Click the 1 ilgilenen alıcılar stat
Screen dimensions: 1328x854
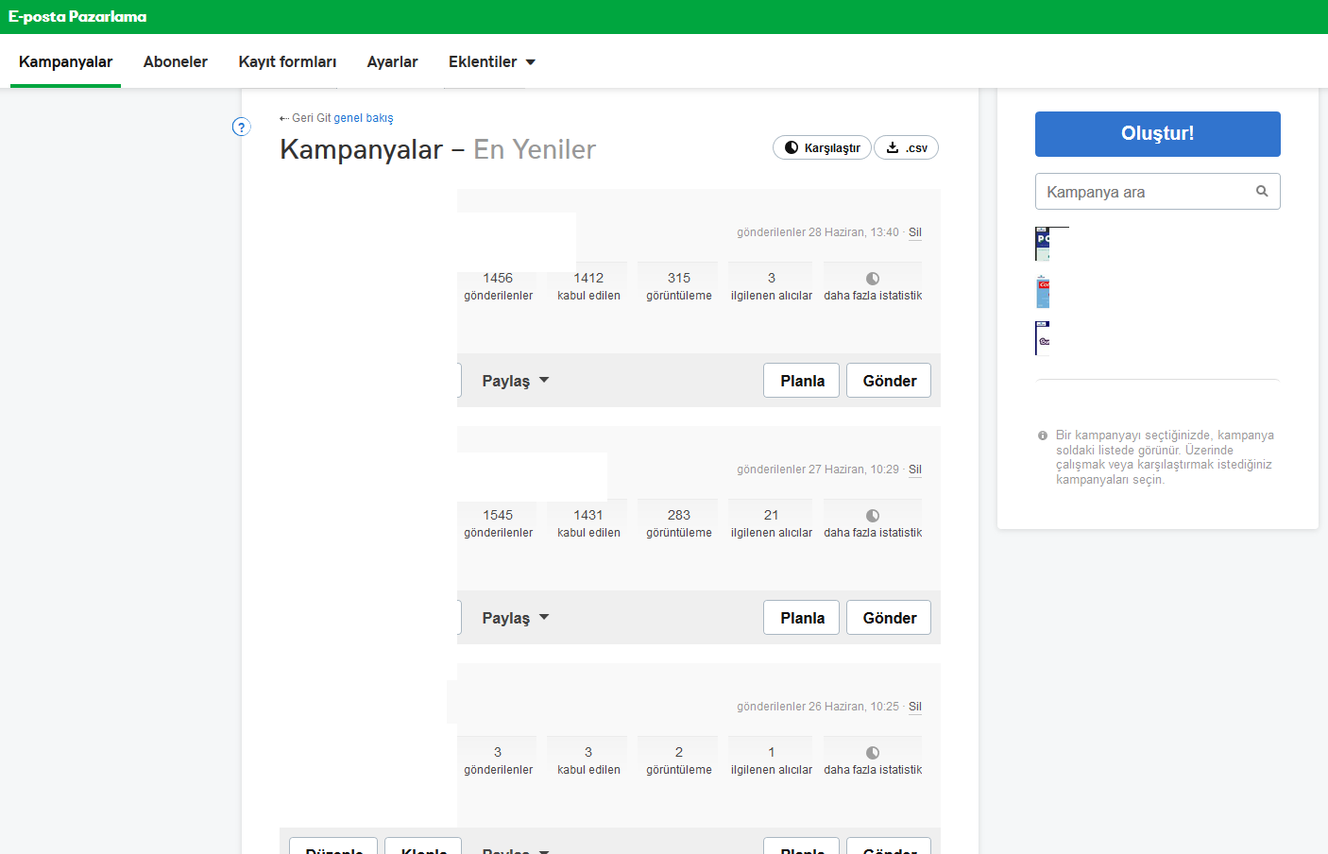click(x=772, y=760)
